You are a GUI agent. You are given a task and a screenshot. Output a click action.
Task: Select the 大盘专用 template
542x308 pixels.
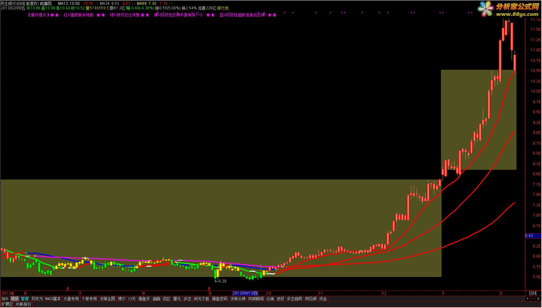coord(71,299)
